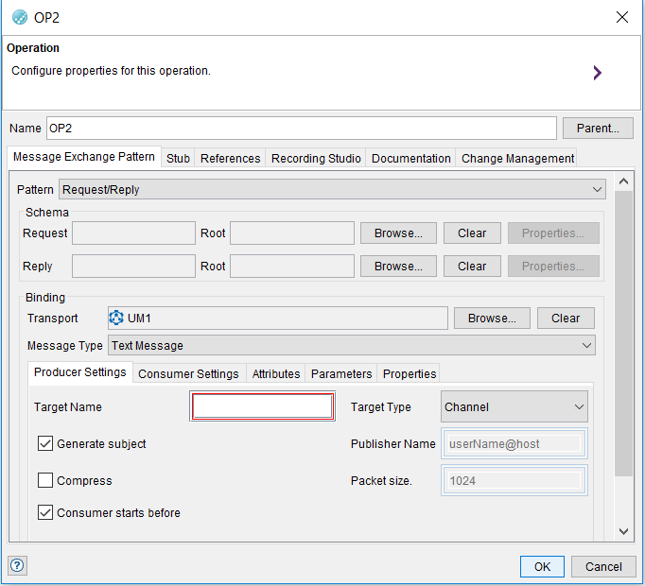The image size is (645, 586).
Task: Switch to the Documentation tab
Action: pos(411,159)
